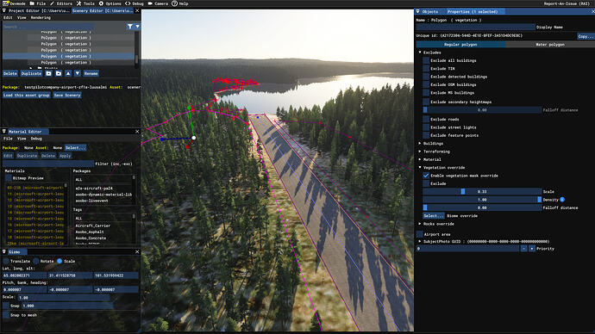Click Delete button under object list
595x334 pixels.
point(10,73)
